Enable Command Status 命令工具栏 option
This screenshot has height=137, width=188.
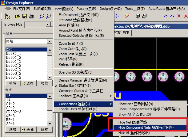(x=81, y=91)
